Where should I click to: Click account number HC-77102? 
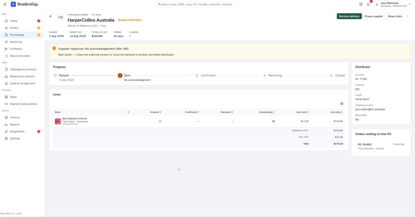tap(361, 79)
